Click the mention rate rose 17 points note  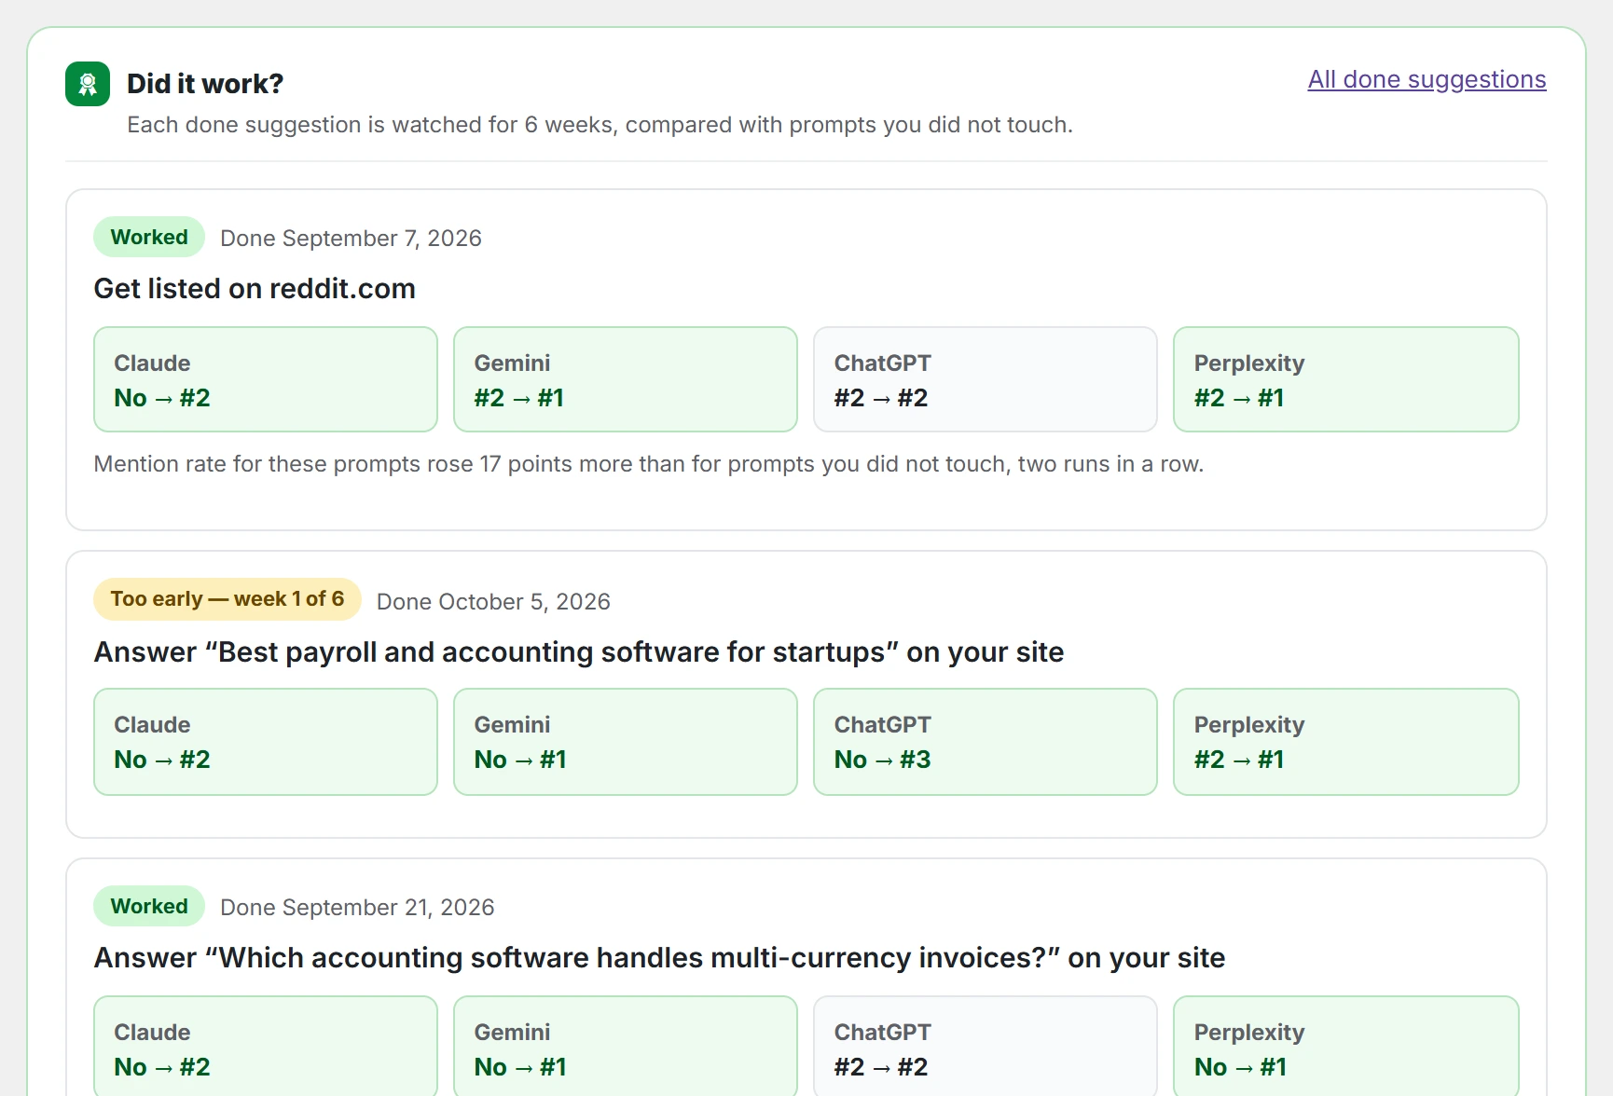pos(649,464)
